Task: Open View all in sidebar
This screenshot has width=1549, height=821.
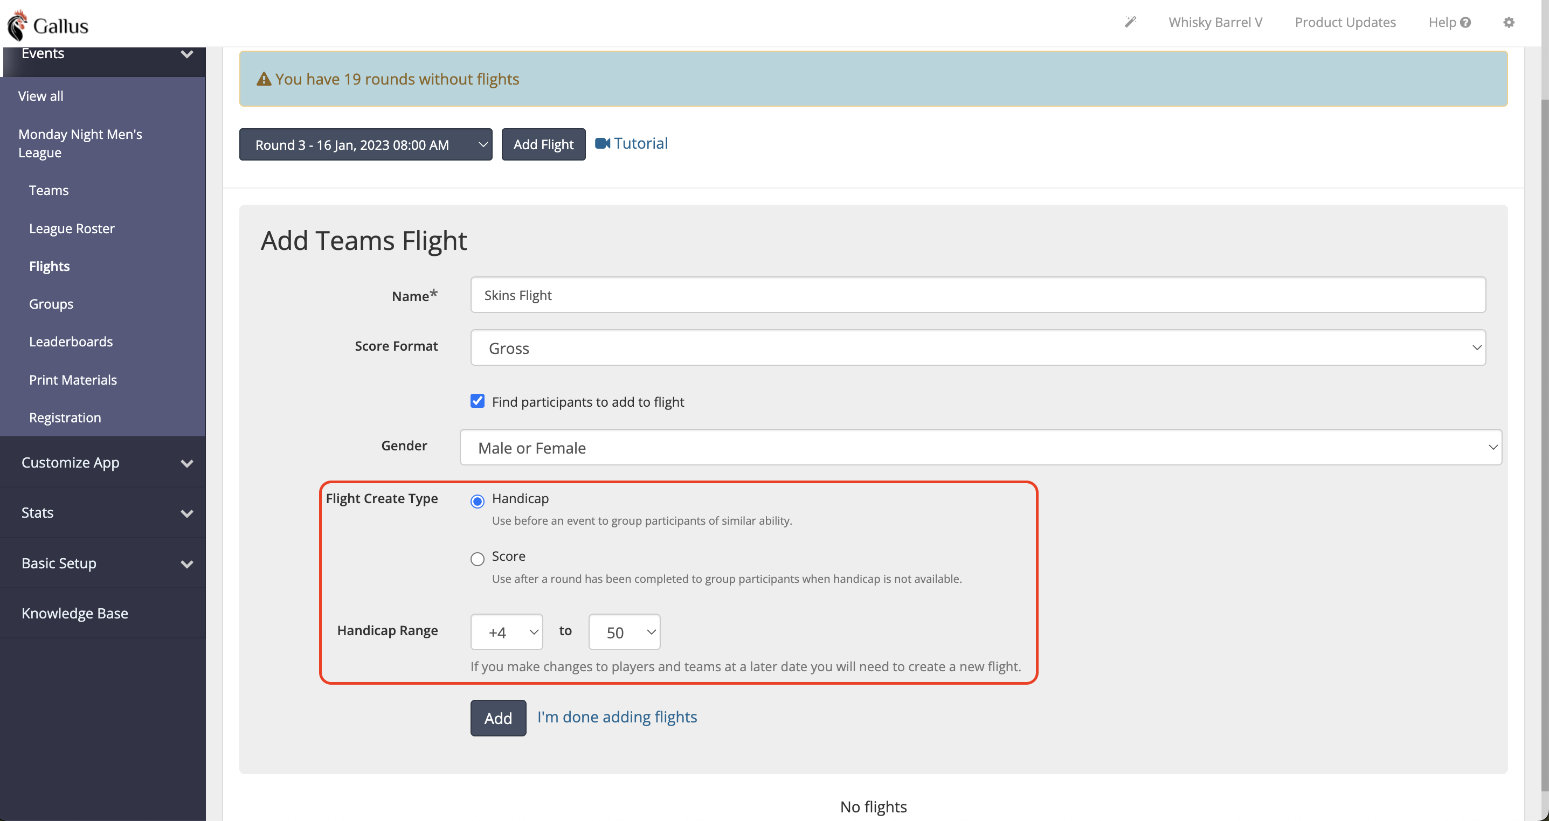Action: [x=40, y=95]
